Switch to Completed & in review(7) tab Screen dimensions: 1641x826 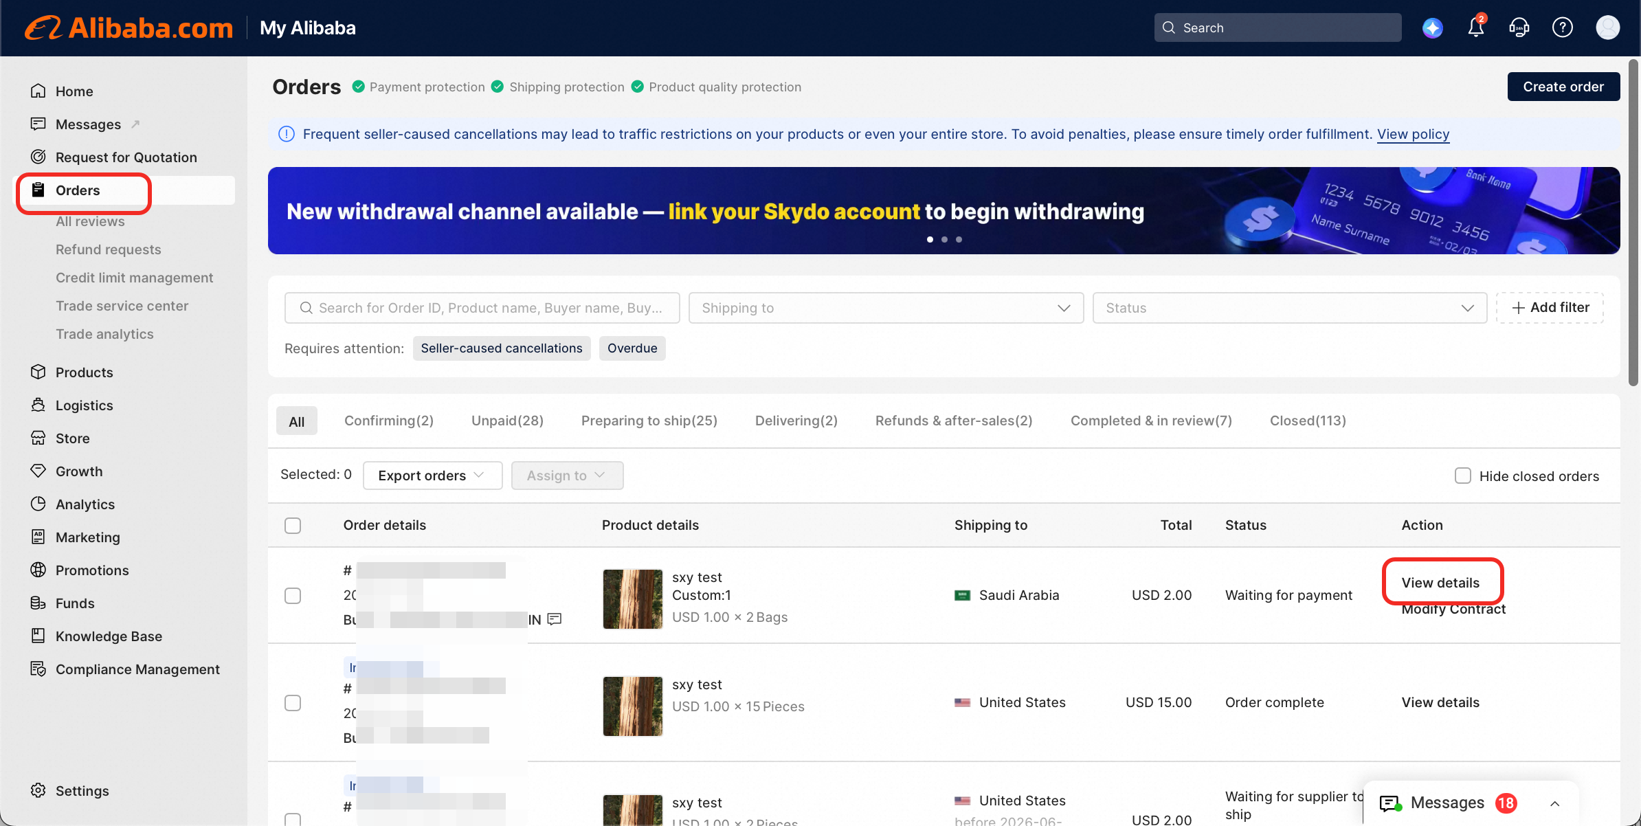[x=1151, y=421]
